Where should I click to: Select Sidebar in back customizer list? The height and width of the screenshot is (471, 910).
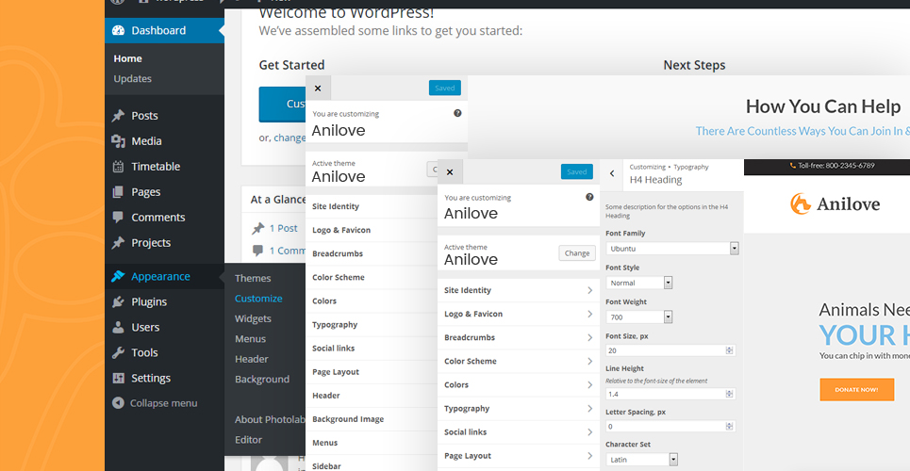click(x=372, y=465)
